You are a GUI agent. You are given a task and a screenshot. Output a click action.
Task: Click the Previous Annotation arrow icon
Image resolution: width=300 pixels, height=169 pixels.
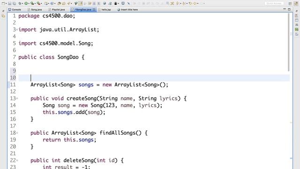point(184,3)
